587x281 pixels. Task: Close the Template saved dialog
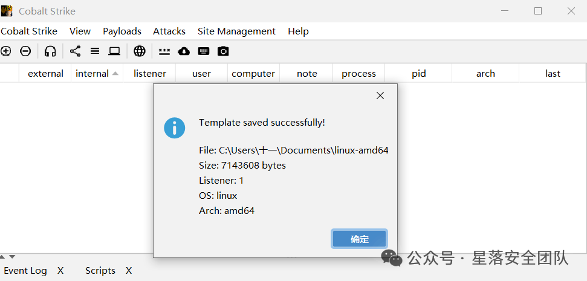pyautogui.click(x=380, y=96)
